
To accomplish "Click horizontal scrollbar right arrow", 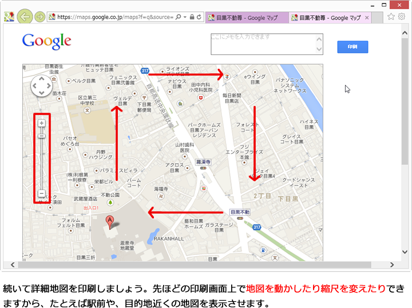I will [x=392, y=264].
